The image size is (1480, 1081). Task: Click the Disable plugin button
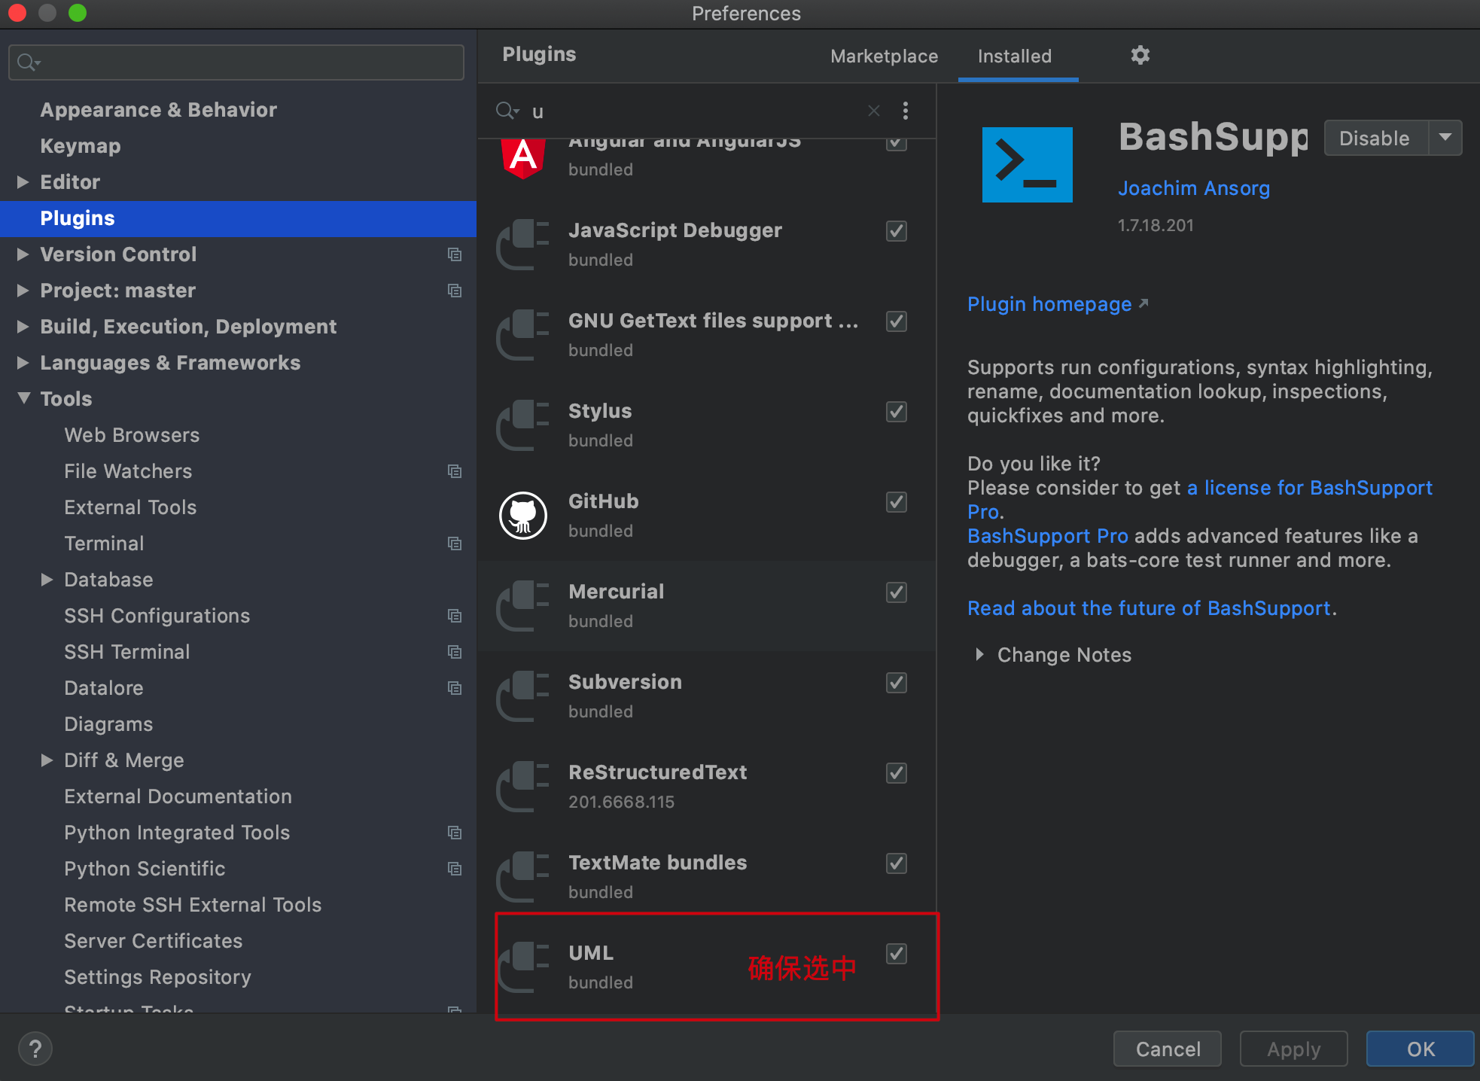tap(1375, 138)
